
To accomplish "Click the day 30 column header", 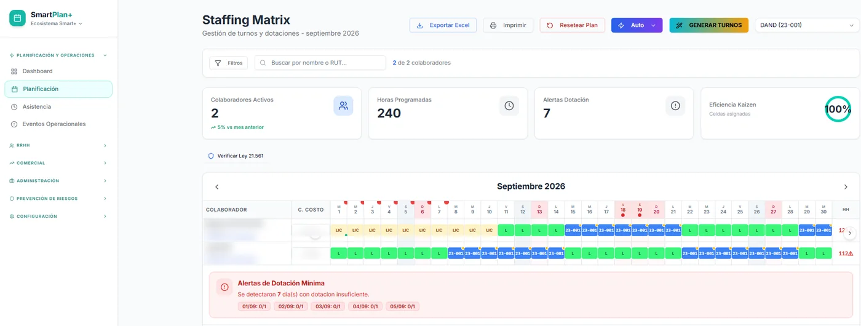I will point(823,210).
